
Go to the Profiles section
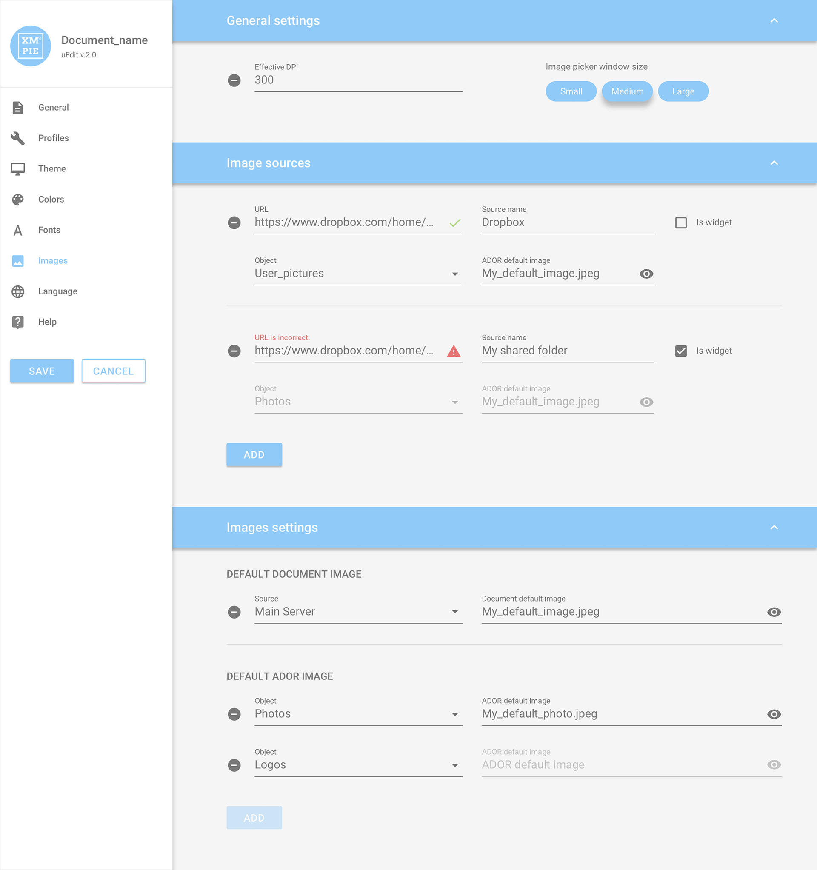tap(54, 138)
